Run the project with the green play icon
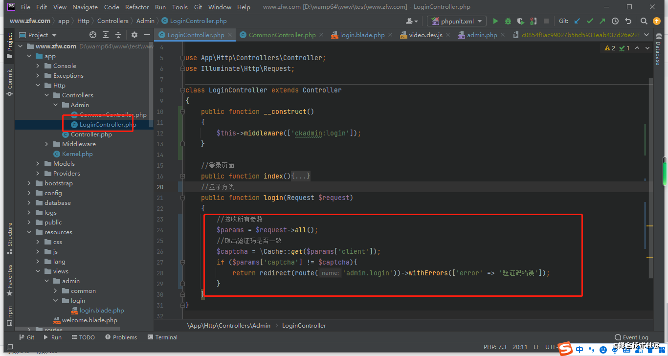668x356 pixels. click(495, 21)
